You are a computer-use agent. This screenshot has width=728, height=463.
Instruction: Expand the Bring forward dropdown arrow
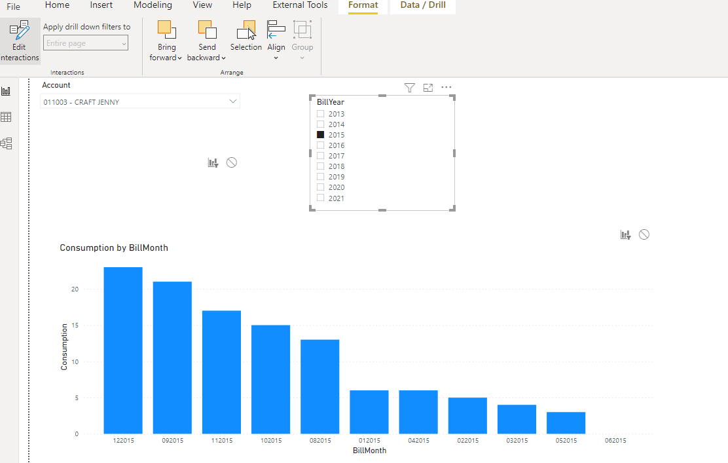[179, 58]
